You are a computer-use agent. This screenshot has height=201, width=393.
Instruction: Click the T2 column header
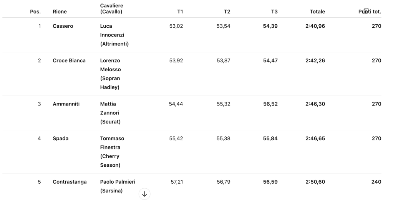[x=227, y=12]
